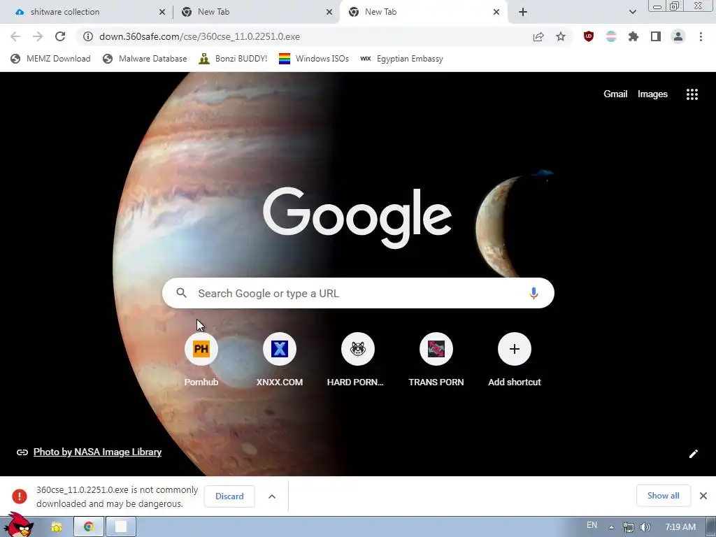
Task: Click the magnifier icon in search box
Action: 181,293
